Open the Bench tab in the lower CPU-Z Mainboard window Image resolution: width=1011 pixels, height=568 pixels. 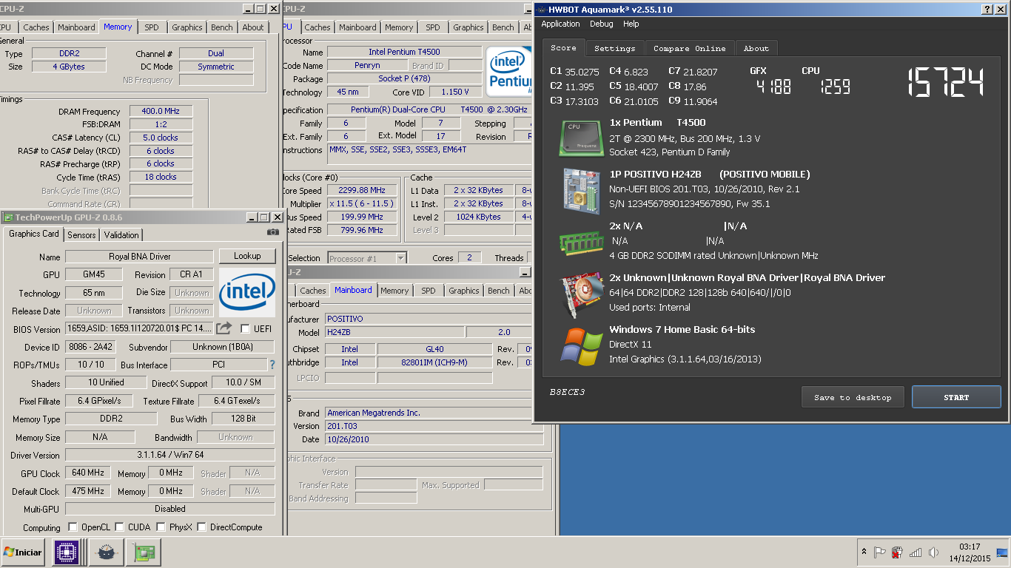(x=498, y=291)
